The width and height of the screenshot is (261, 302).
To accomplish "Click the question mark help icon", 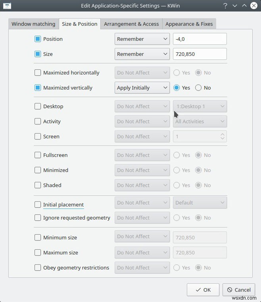I will click(x=225, y=6).
